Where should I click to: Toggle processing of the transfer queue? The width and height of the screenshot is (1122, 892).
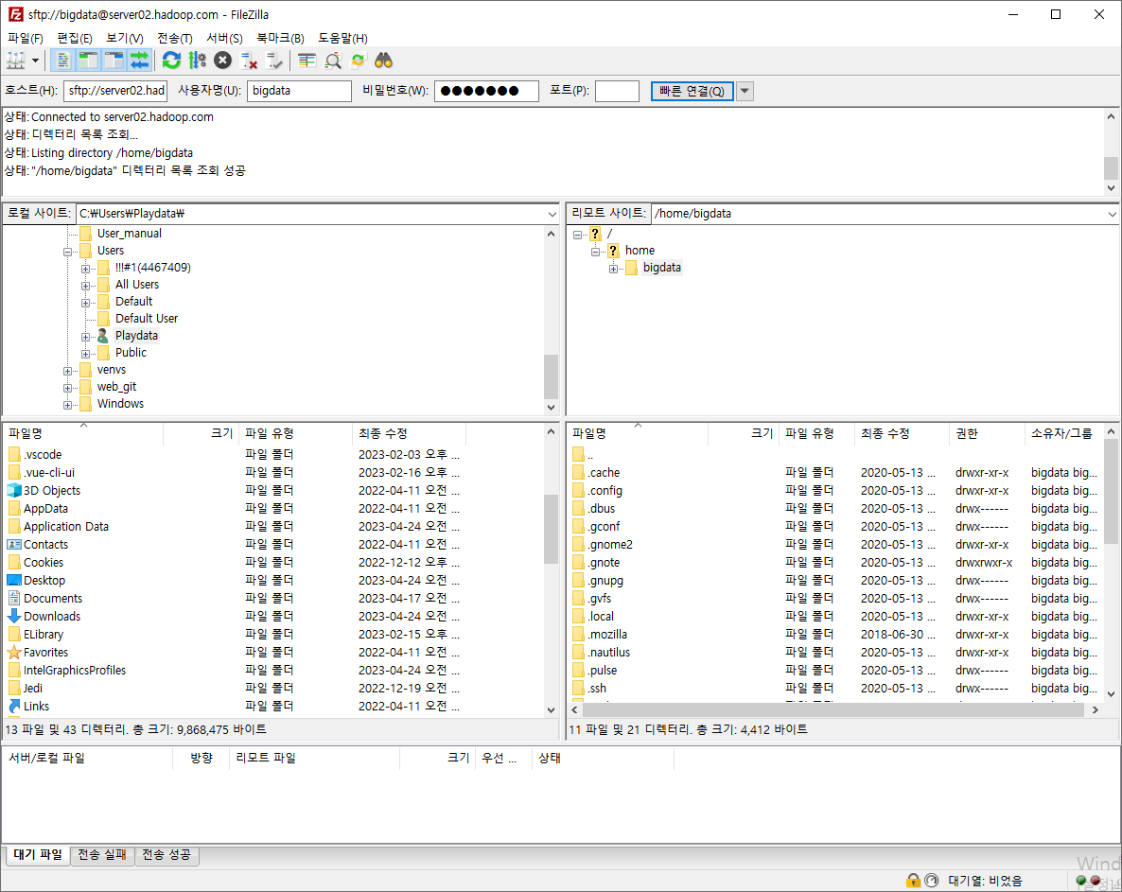[198, 61]
